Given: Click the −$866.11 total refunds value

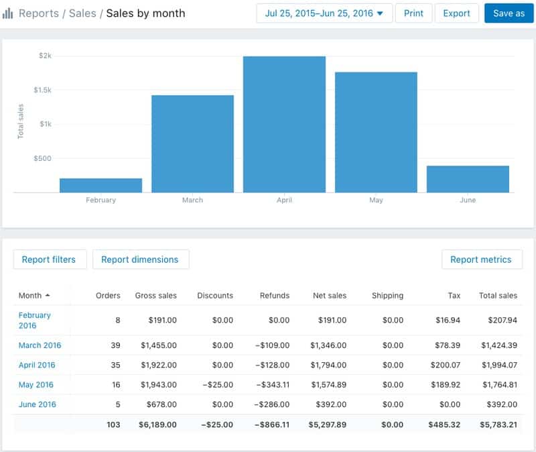Looking at the screenshot, I should [272, 425].
